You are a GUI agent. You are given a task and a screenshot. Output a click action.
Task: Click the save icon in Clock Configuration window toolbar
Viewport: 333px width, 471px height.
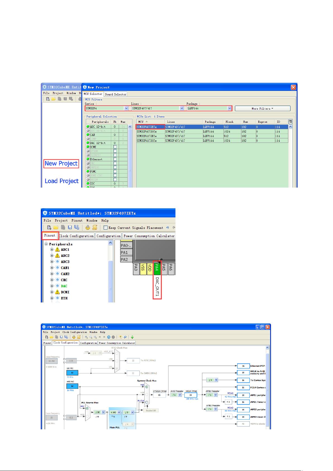point(61,337)
